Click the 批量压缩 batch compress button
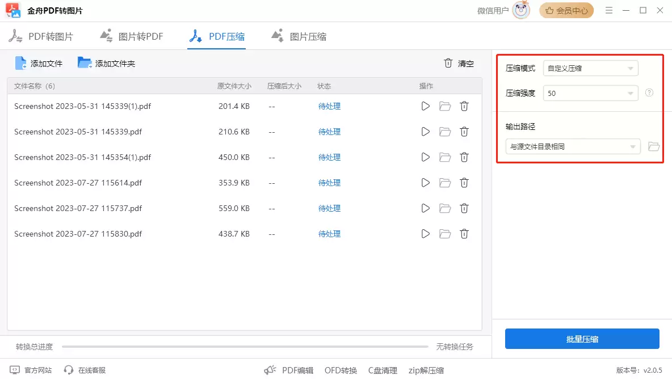672x379 pixels. tap(582, 339)
